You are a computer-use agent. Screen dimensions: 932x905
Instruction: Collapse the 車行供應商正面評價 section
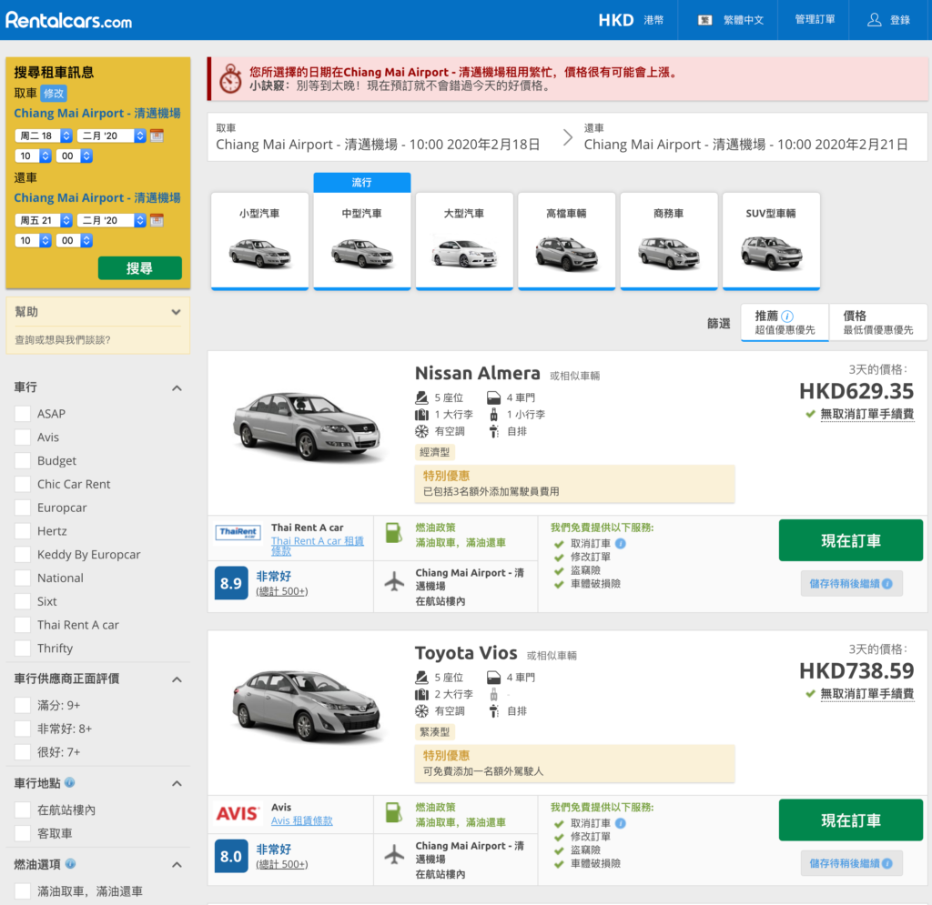[x=177, y=679]
